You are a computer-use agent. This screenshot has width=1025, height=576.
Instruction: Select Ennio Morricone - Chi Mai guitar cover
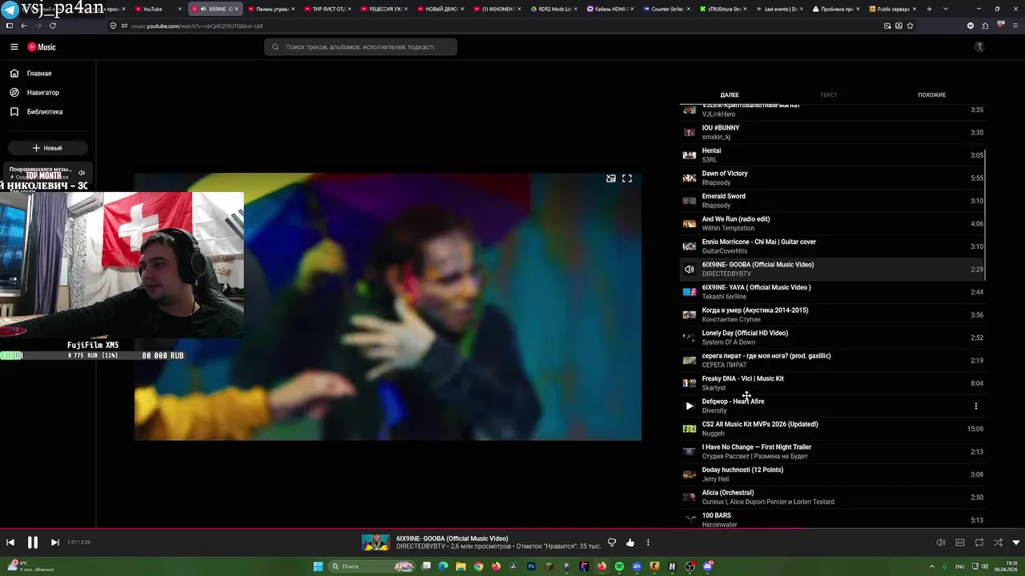pyautogui.click(x=833, y=246)
